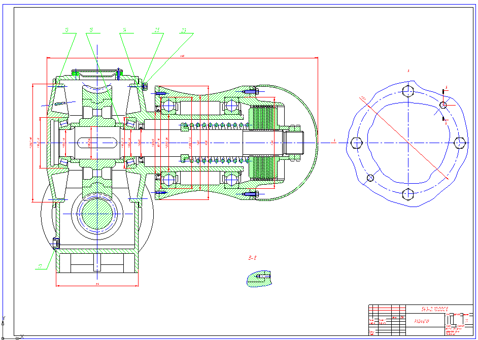
Task: Select the left hex bolt in flange view
Action: pos(356,143)
